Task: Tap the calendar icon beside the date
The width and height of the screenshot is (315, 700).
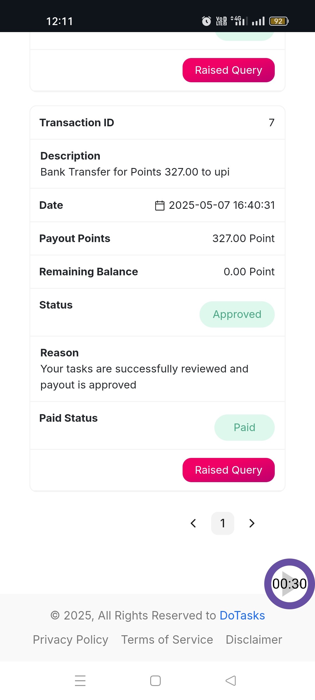Action: click(x=160, y=205)
